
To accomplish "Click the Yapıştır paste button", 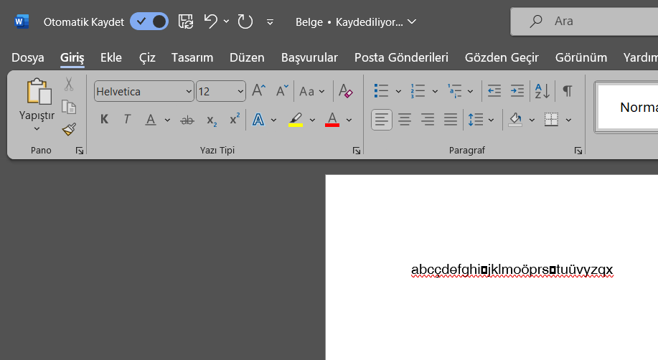I will click(37, 98).
